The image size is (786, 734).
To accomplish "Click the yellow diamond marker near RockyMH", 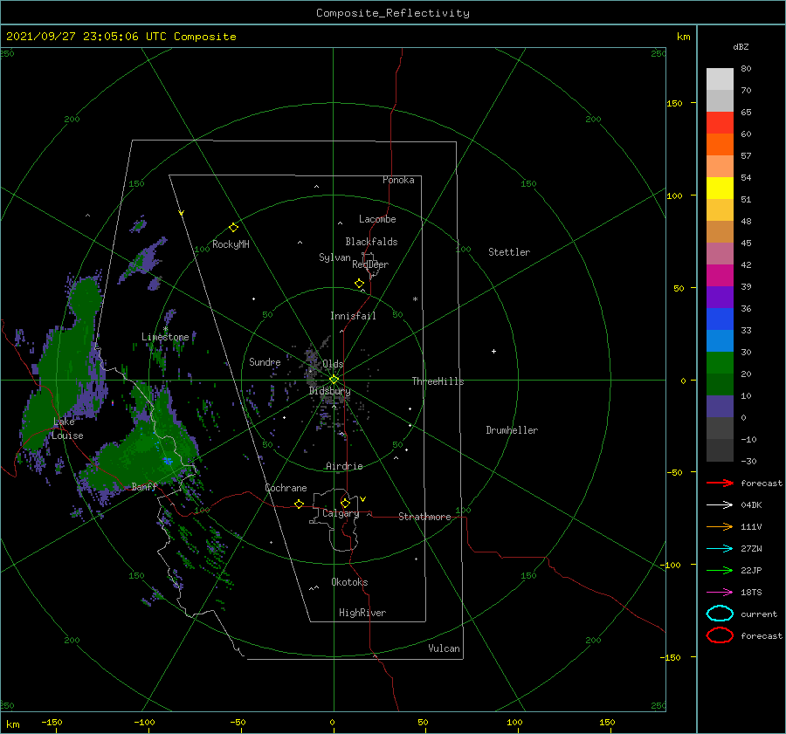I will 233,228.
